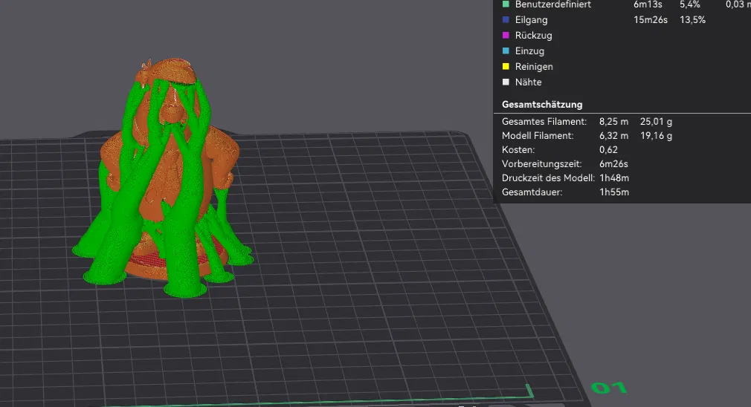The image size is (751, 407).
Task: Toggle the Rückzug legend label
Action: [534, 36]
